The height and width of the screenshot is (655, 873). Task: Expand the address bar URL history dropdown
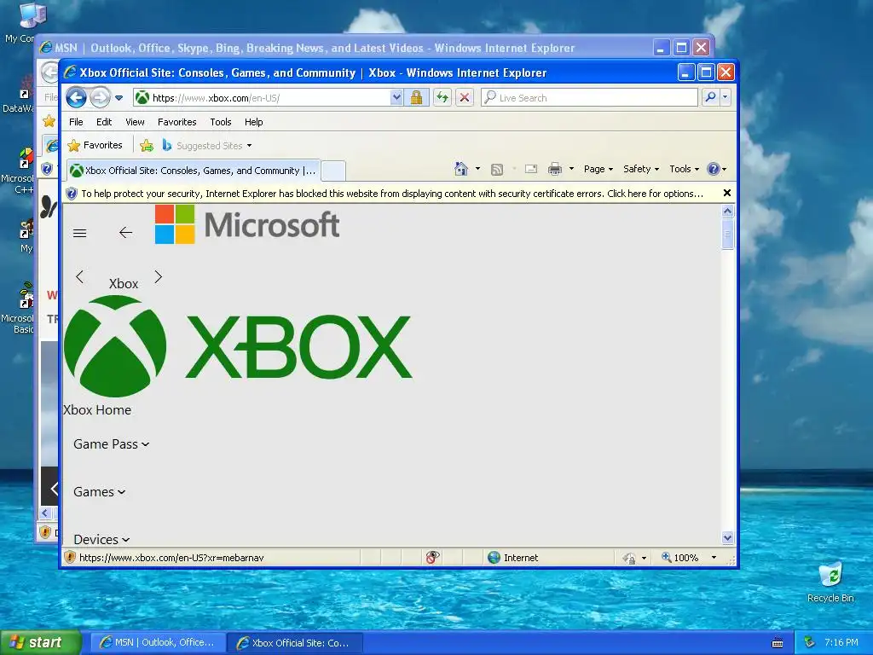[x=396, y=98]
